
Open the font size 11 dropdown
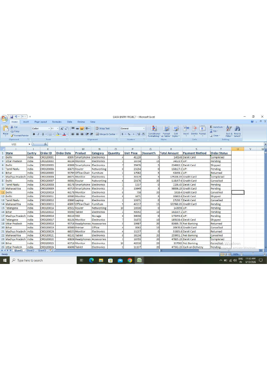point(57,128)
